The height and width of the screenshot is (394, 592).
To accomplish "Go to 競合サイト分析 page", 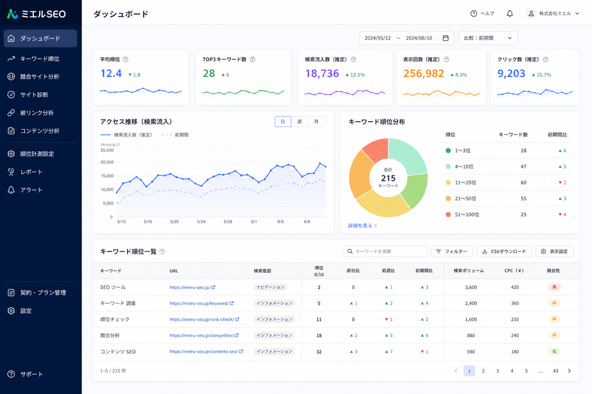I will pyautogui.click(x=40, y=76).
